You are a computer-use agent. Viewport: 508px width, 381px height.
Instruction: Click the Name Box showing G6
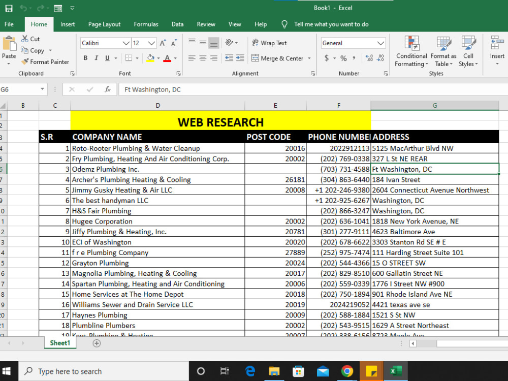point(20,88)
